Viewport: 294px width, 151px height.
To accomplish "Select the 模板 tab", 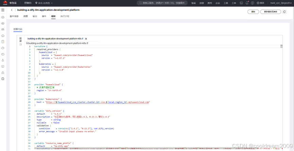I will pos(53,16).
